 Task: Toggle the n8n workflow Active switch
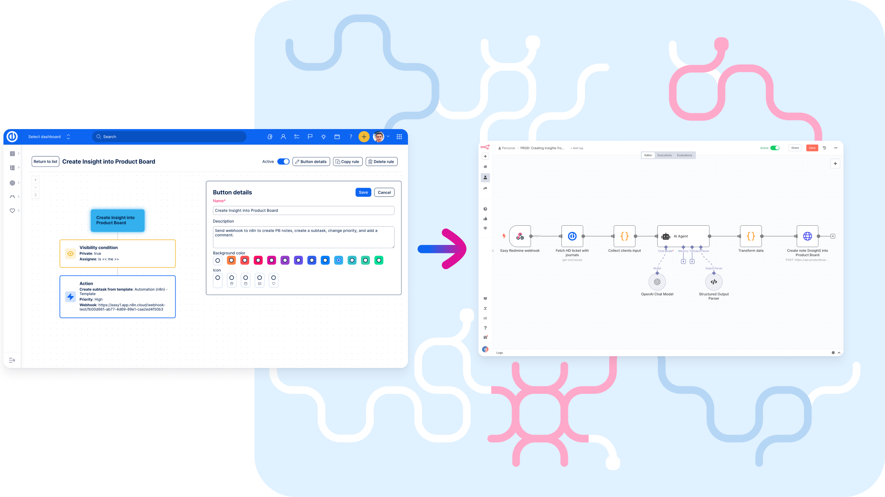pyautogui.click(x=775, y=148)
